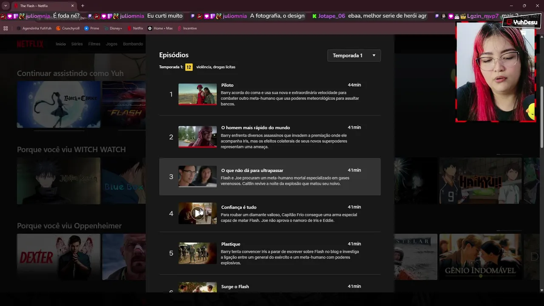Open the Dexter title card

(x=59, y=257)
